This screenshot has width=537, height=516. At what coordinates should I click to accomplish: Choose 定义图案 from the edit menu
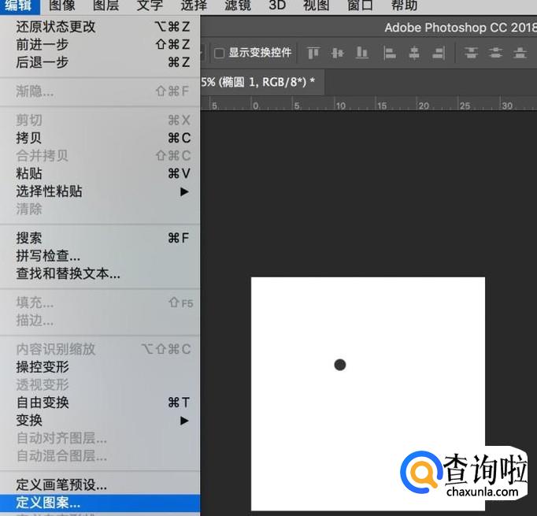tap(49, 503)
